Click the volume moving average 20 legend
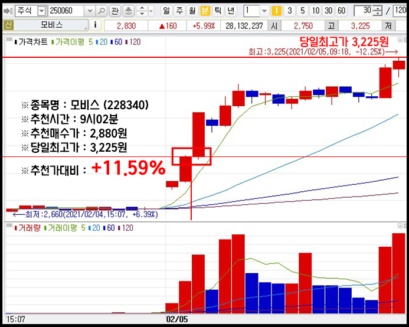This screenshot has width=409, height=327. [94, 228]
